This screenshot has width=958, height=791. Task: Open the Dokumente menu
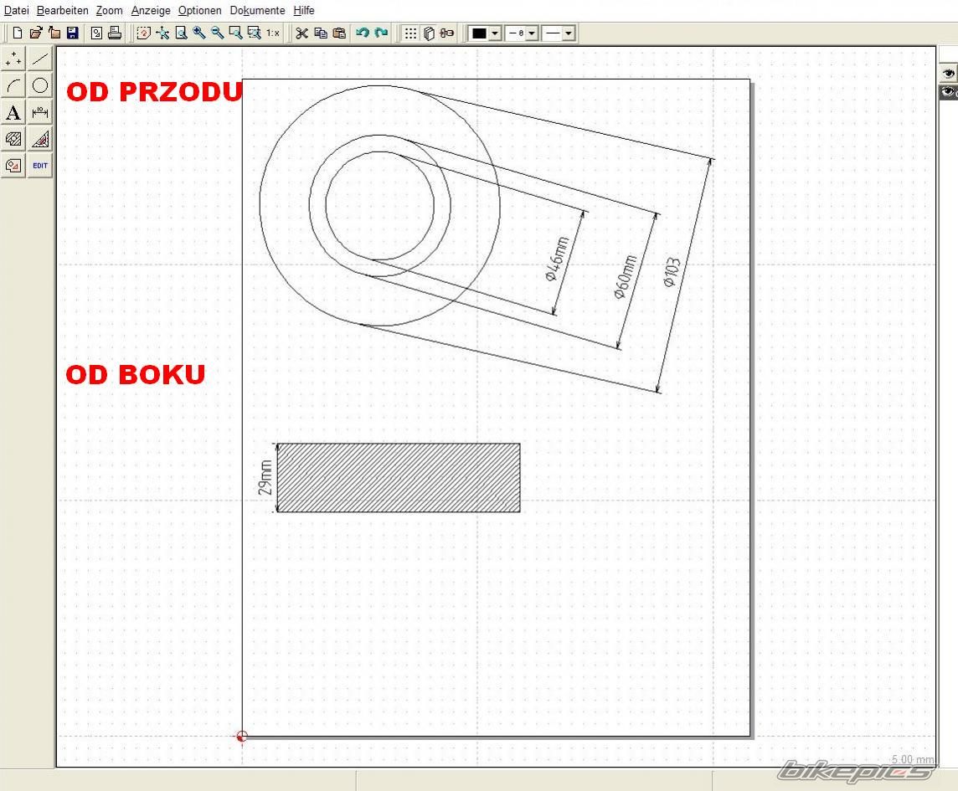(257, 11)
